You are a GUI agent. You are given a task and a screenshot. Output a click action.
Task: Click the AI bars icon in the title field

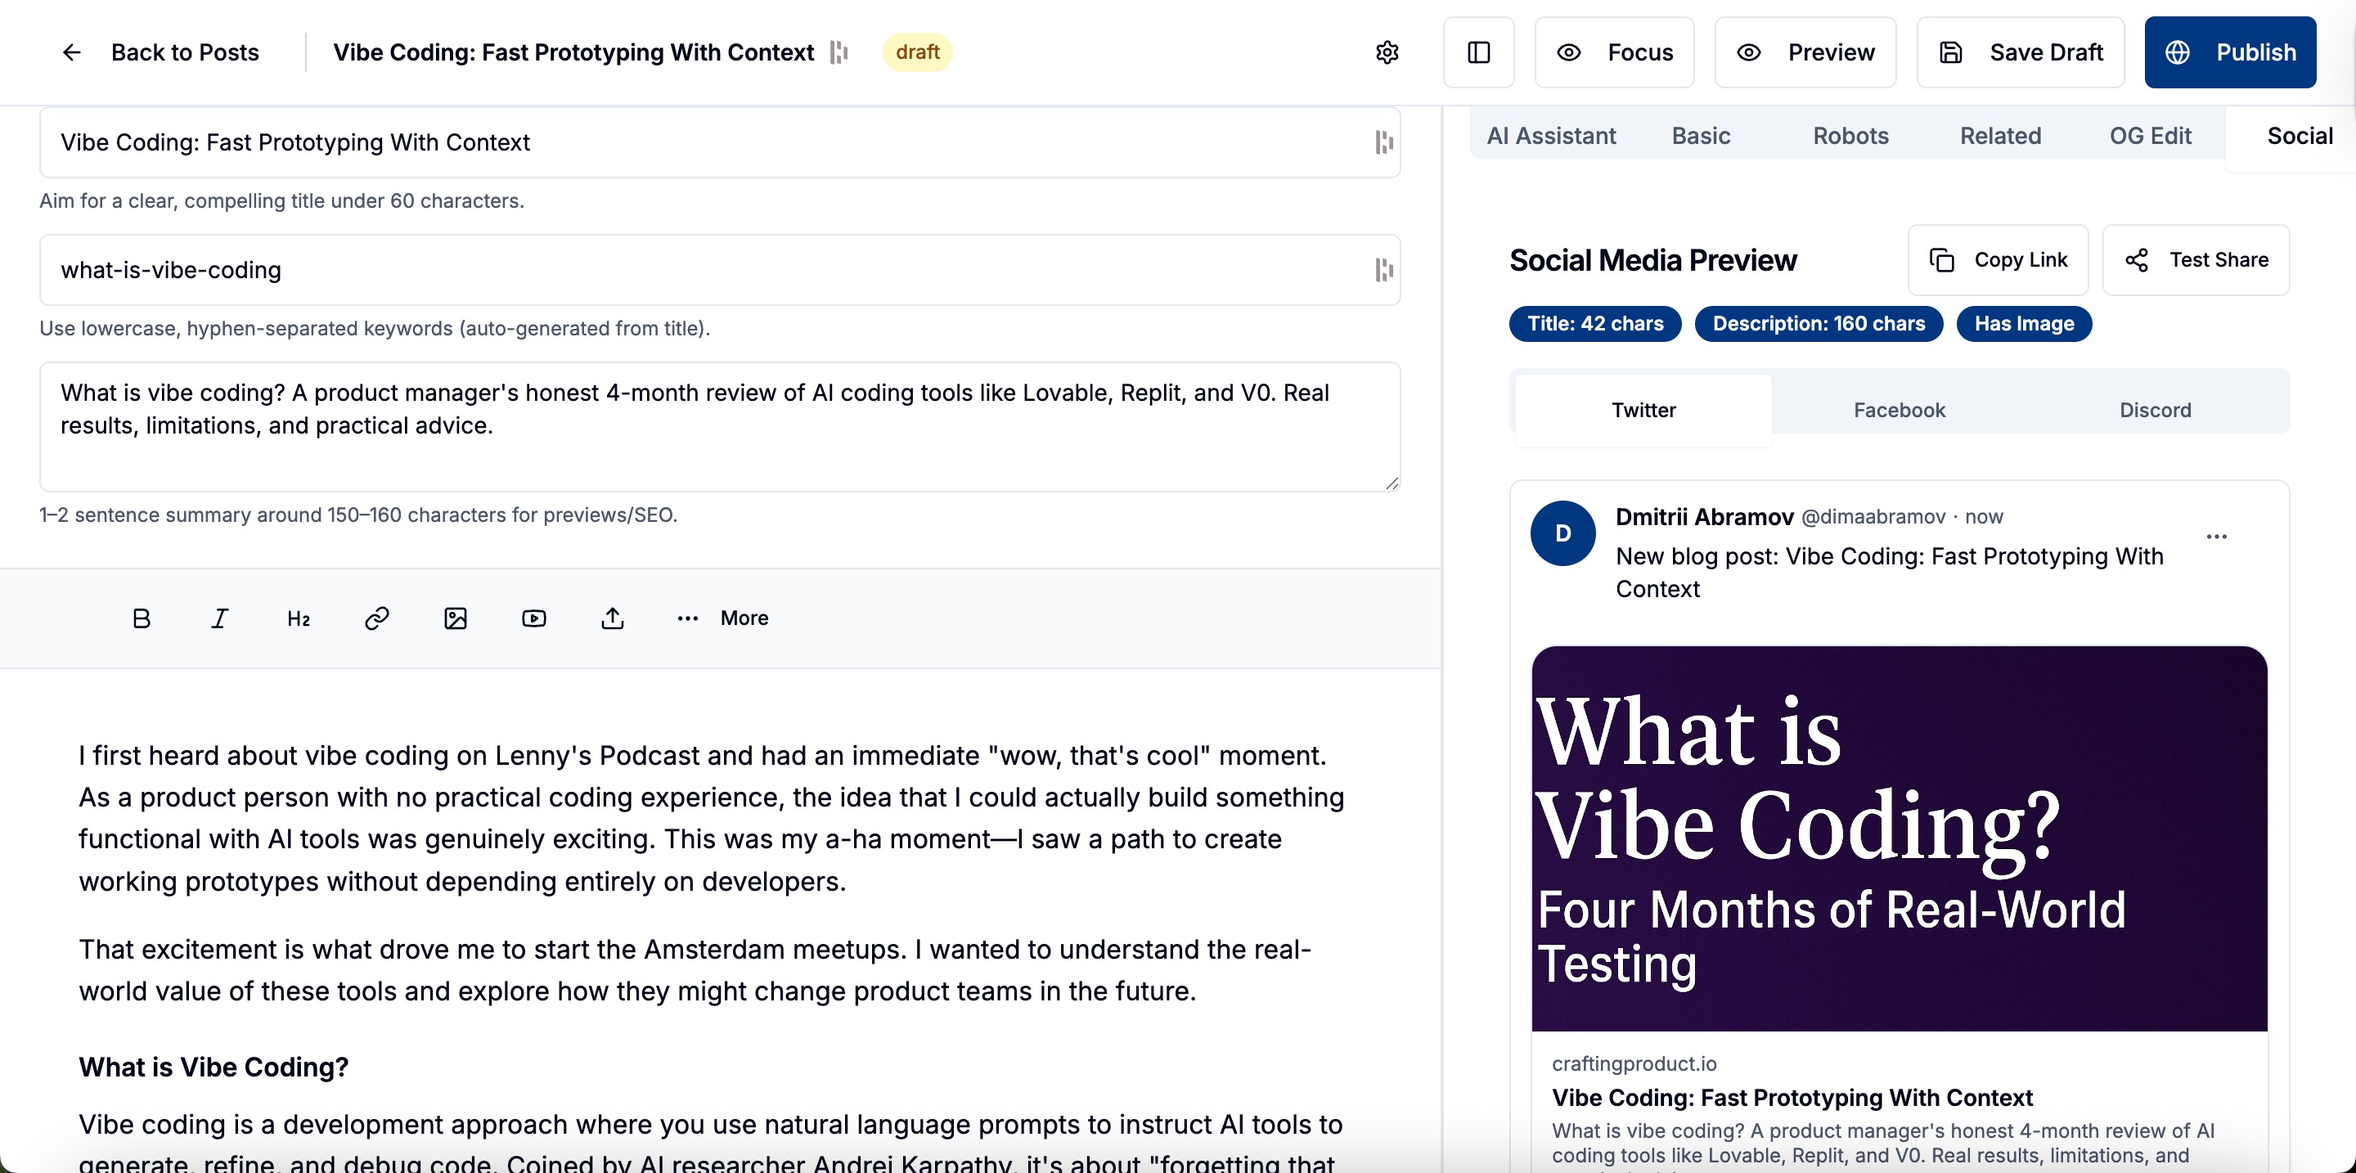coord(1384,142)
